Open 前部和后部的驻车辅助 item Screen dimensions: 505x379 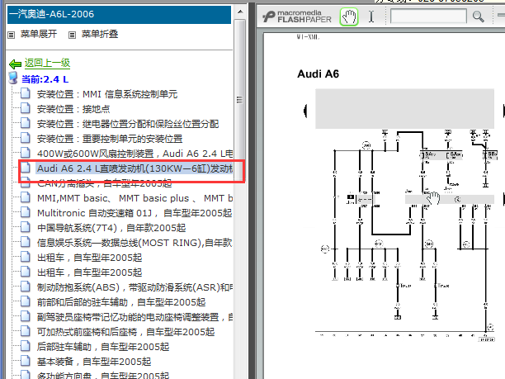121,302
